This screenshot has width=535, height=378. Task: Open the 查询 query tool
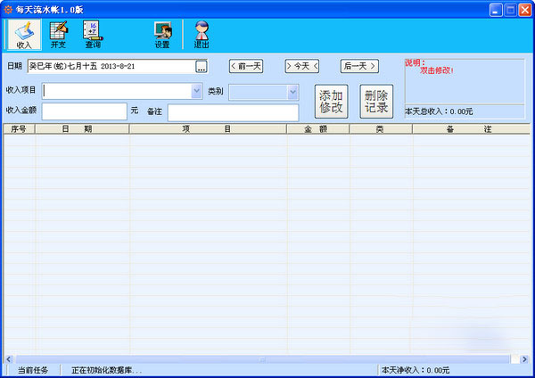(x=93, y=34)
